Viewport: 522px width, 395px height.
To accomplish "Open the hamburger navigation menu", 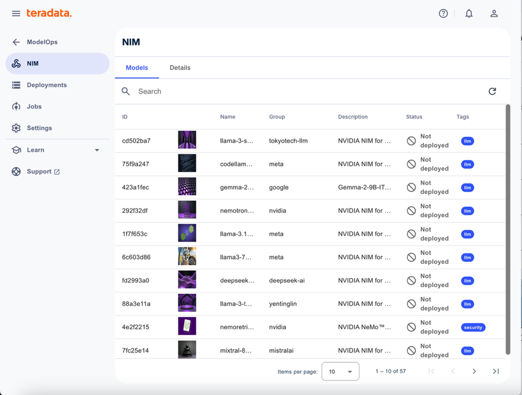I will pyautogui.click(x=16, y=13).
